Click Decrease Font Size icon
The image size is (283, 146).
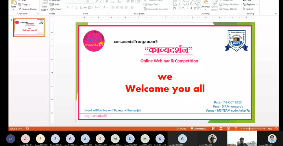[x=101, y=2]
